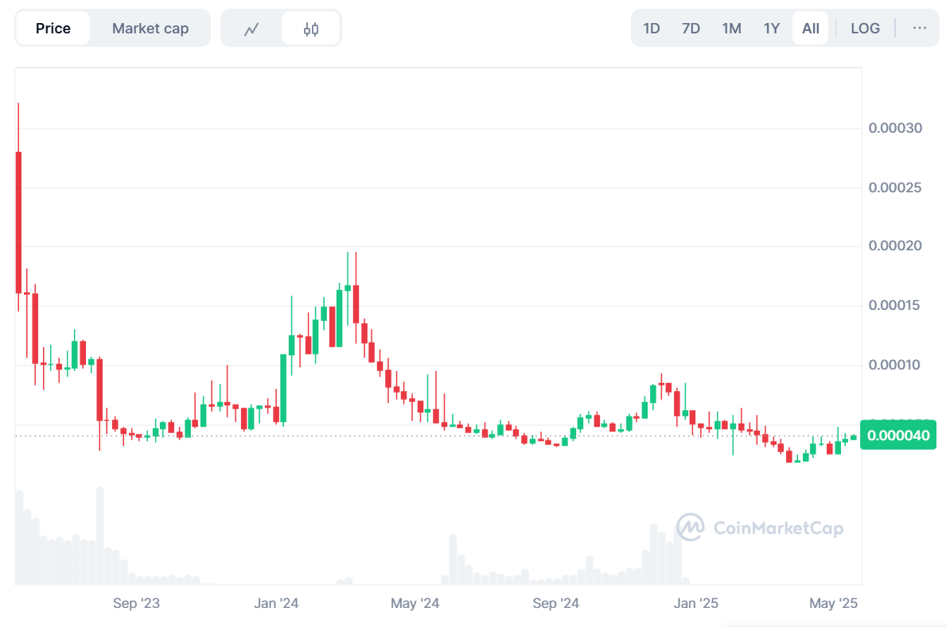This screenshot has height=627, width=946.
Task: Open the more options ellipsis menu
Action: (920, 29)
